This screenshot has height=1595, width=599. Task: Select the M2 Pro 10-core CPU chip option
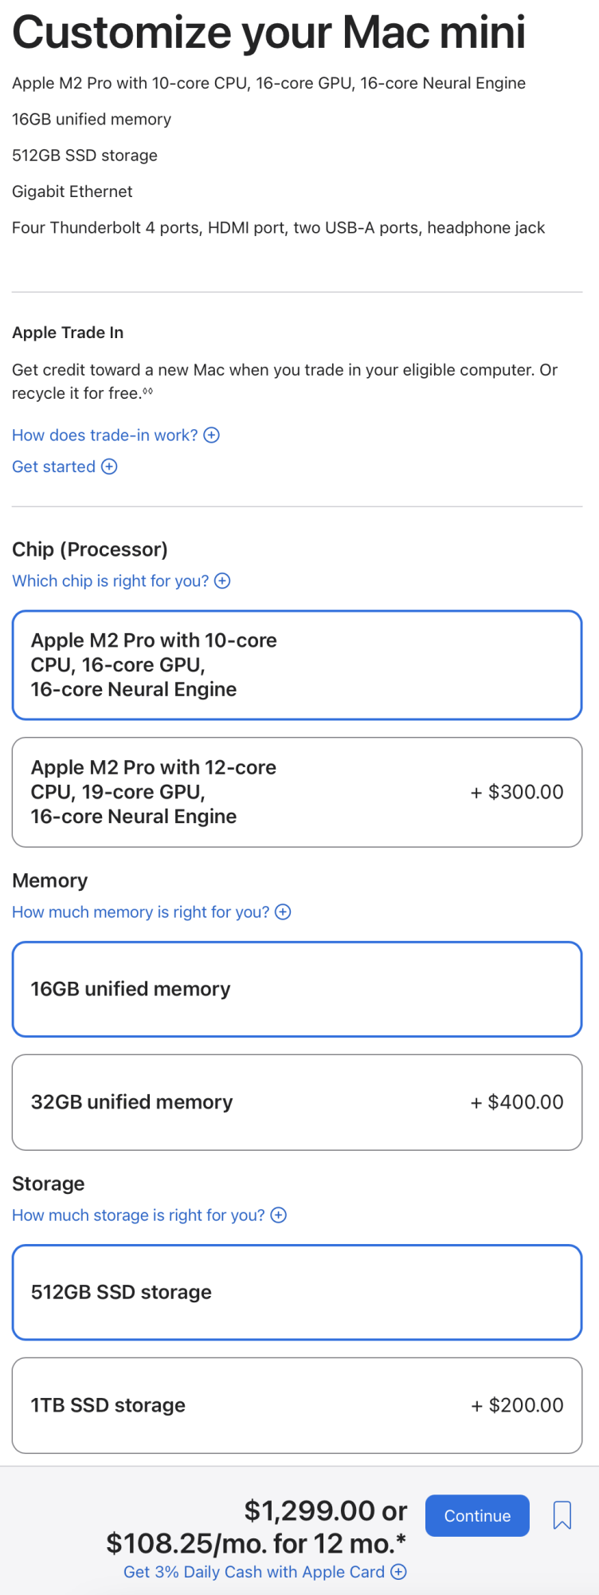coord(296,665)
